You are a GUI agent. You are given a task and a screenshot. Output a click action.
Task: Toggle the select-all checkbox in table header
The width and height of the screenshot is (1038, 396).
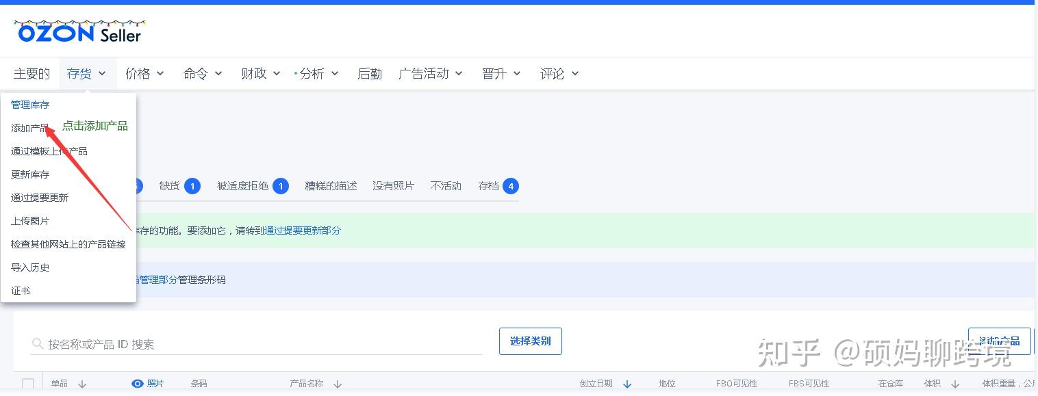click(27, 384)
